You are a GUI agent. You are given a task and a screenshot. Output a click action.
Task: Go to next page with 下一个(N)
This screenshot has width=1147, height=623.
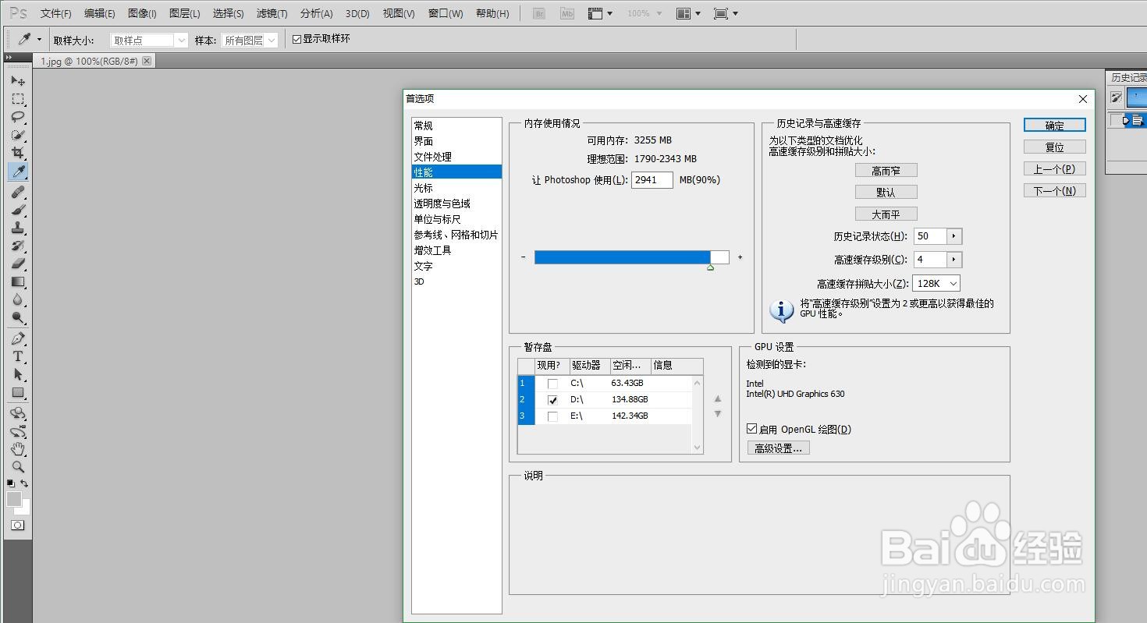(x=1055, y=191)
